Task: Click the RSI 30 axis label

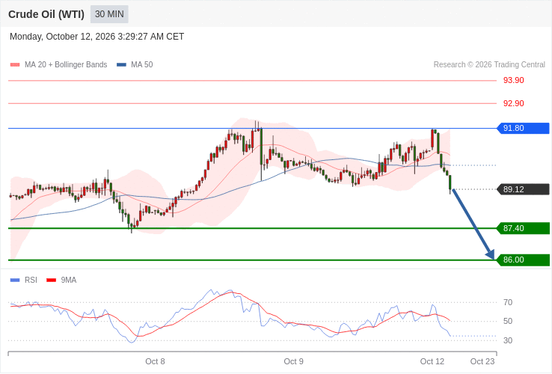Action: pos(508,340)
